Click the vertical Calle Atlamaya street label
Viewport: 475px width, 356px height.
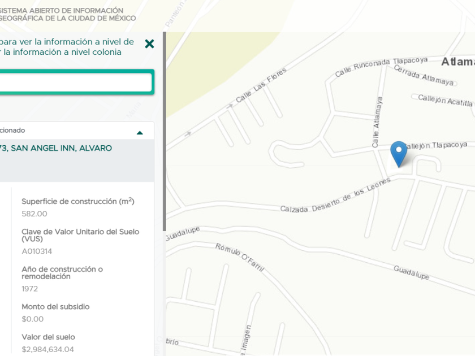[x=377, y=122]
